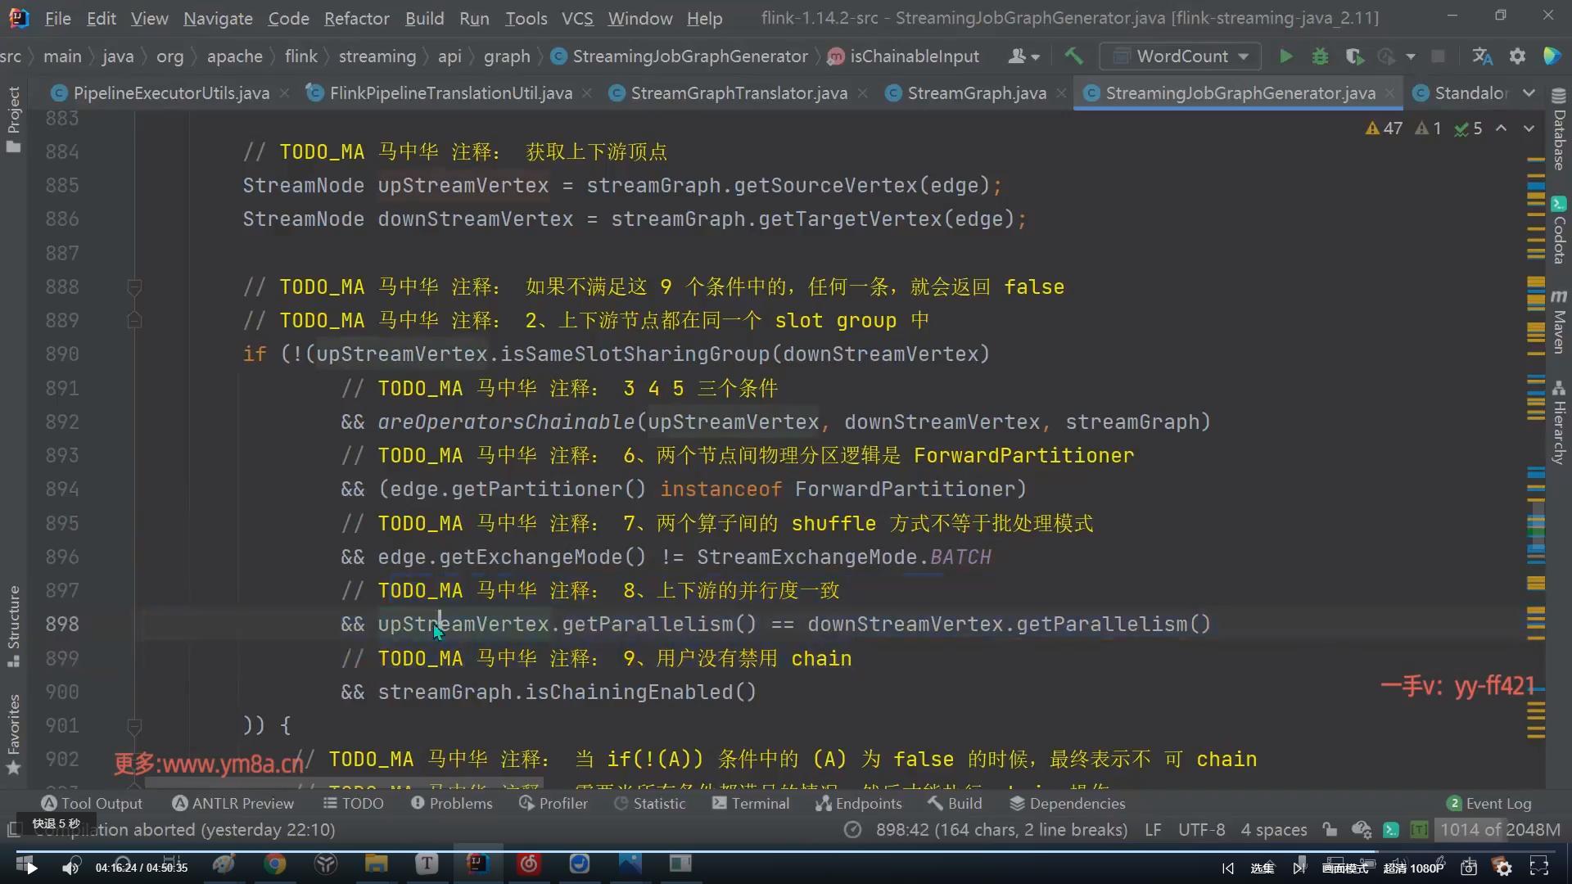The height and width of the screenshot is (884, 1572).
Task: Run WordCount with coverage
Action: pyautogui.click(x=1354, y=56)
